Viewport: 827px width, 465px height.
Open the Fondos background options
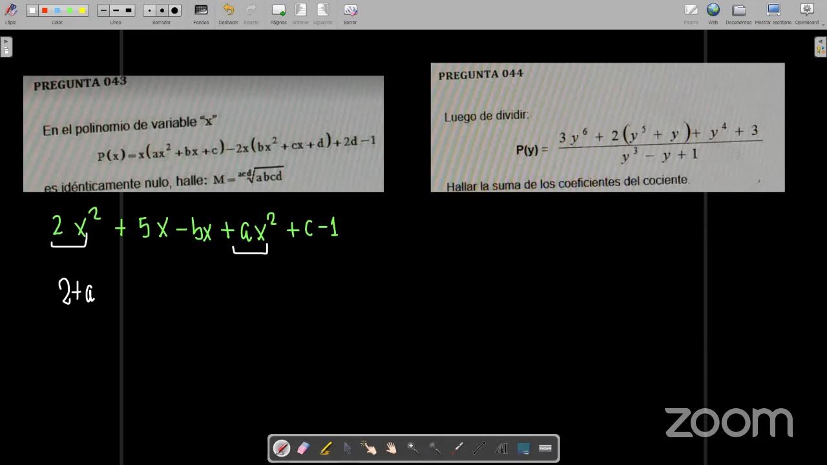click(201, 13)
